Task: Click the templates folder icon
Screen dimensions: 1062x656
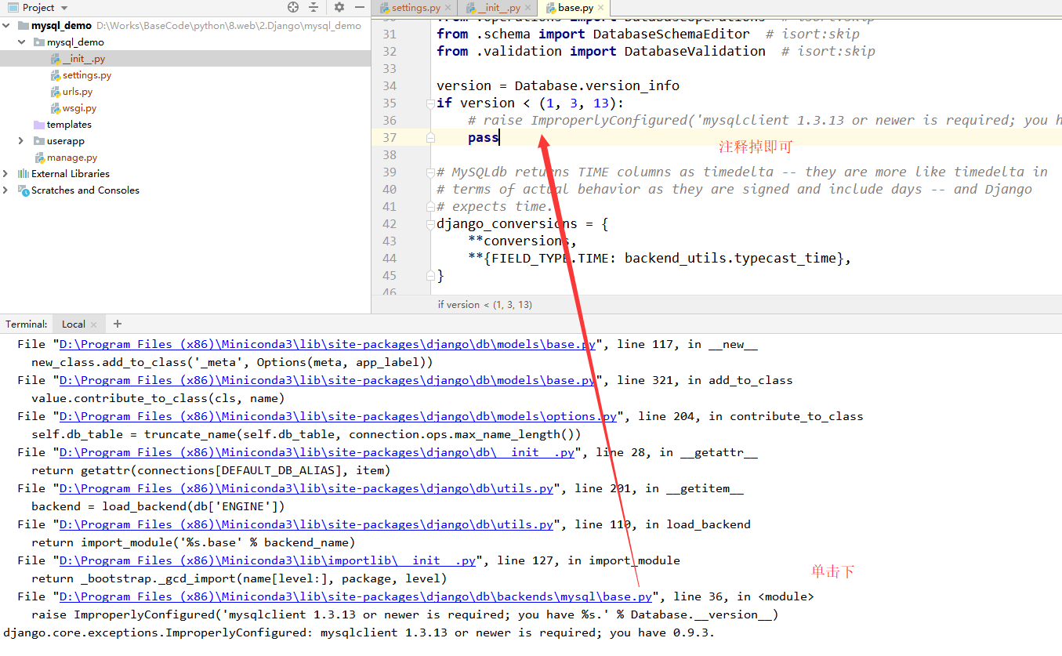Action: point(39,125)
